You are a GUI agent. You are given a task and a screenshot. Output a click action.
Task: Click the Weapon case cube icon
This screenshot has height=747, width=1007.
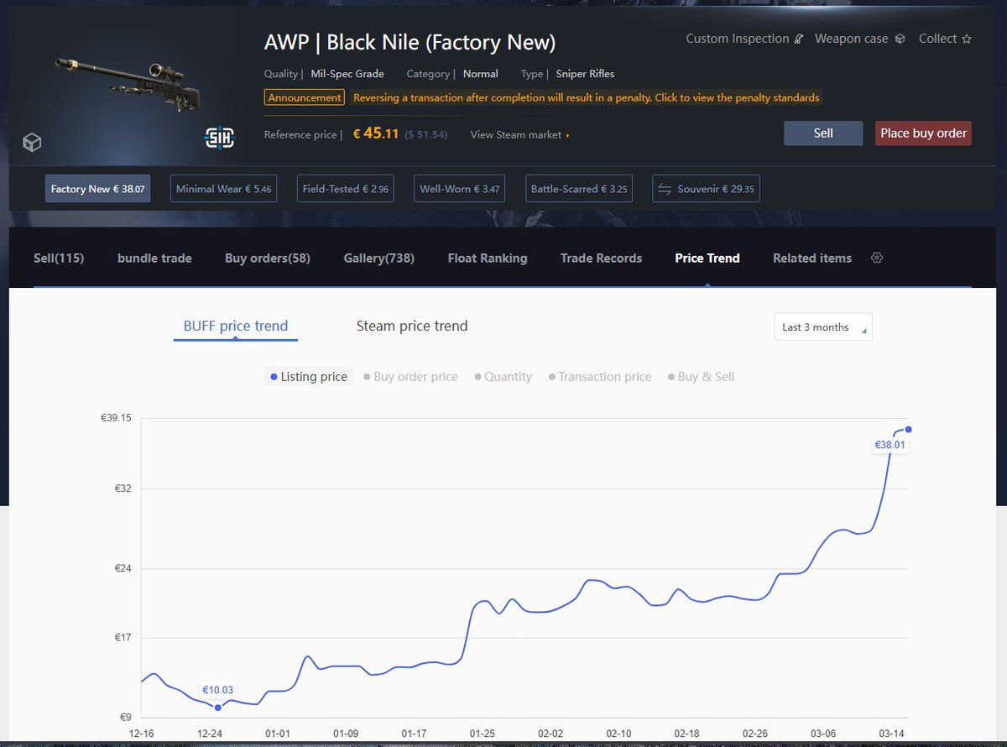900,39
